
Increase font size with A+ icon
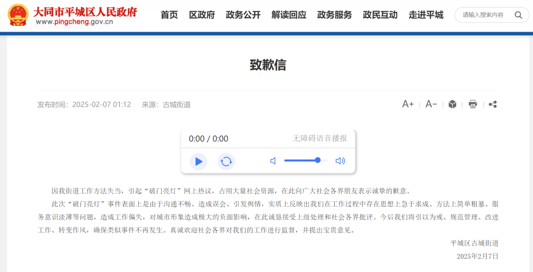pos(408,104)
